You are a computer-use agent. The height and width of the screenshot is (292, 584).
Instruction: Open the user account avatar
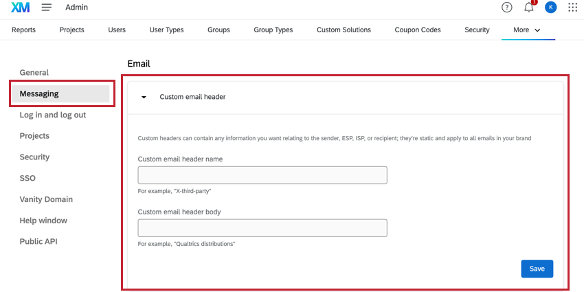[550, 8]
